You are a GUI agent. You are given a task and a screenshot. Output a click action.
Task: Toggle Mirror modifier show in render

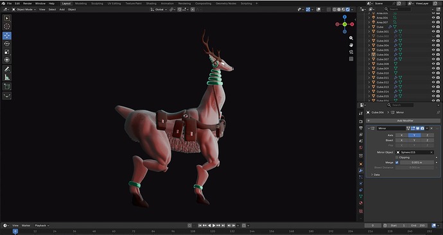422,128
